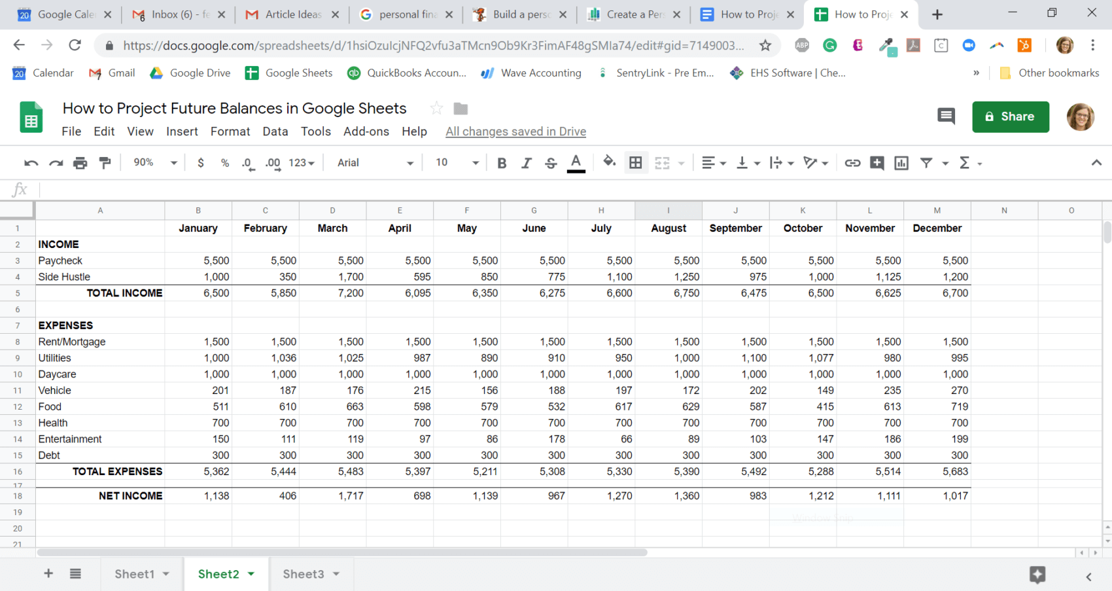1112x591 pixels.
Task: Click the green Share button
Action: (x=1011, y=116)
